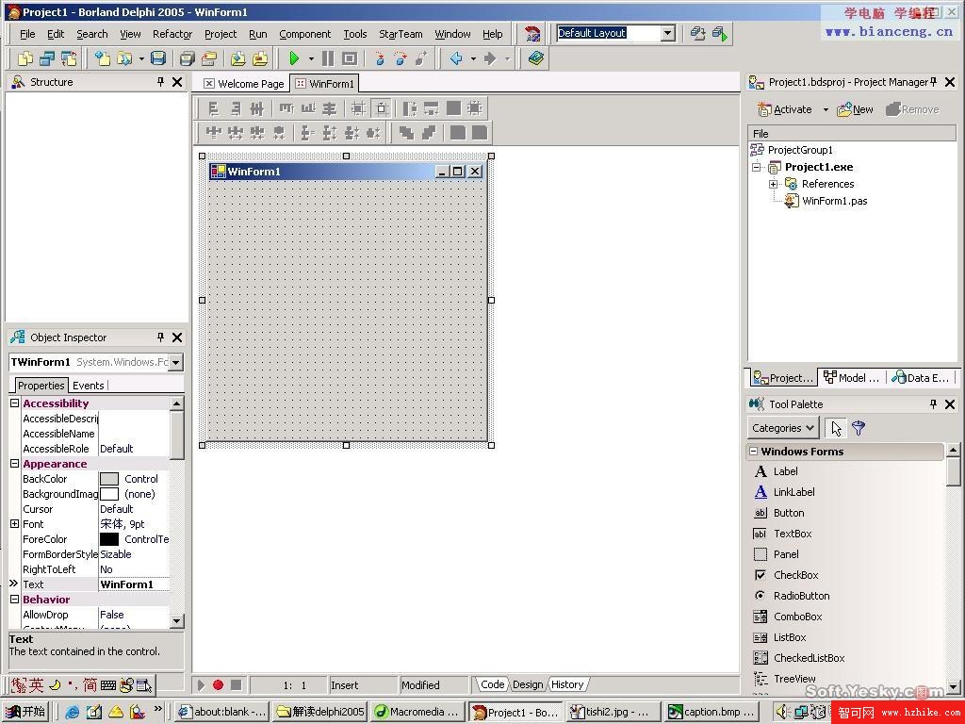Open the Object Inspector component selector dropdown
Image resolution: width=965 pixels, height=724 pixels.
pos(176,362)
